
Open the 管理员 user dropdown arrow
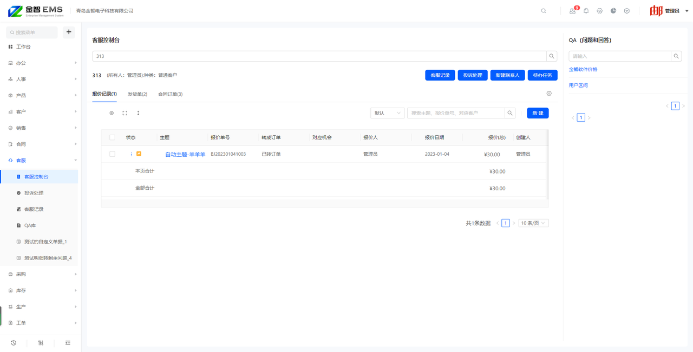(687, 11)
